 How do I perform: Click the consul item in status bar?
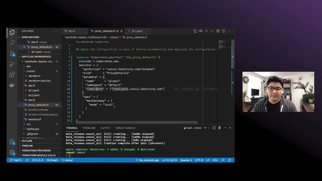pyautogui.click(x=67, y=160)
